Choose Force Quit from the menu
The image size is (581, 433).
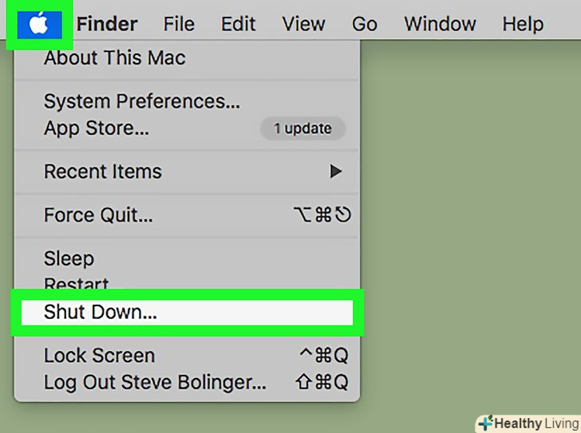(98, 215)
